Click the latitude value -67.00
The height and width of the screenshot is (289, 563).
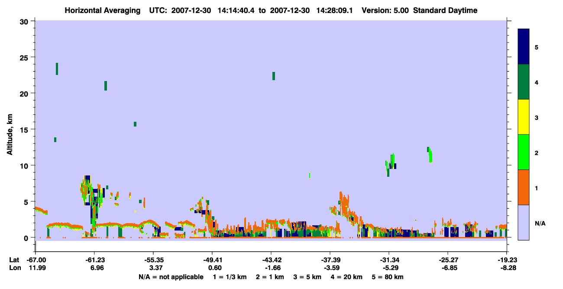pyautogui.click(x=36, y=260)
